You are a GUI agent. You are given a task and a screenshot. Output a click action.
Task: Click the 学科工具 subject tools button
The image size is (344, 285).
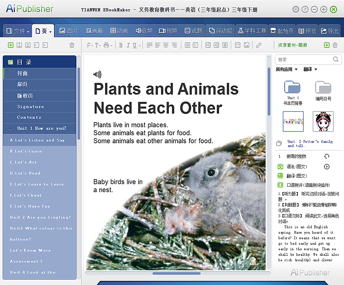click(252, 31)
